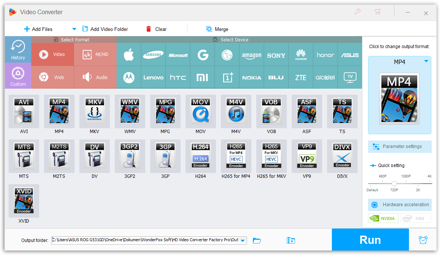The height and width of the screenshot is (255, 441).
Task: Toggle Intel hardware acceleration
Action: (x=416, y=218)
